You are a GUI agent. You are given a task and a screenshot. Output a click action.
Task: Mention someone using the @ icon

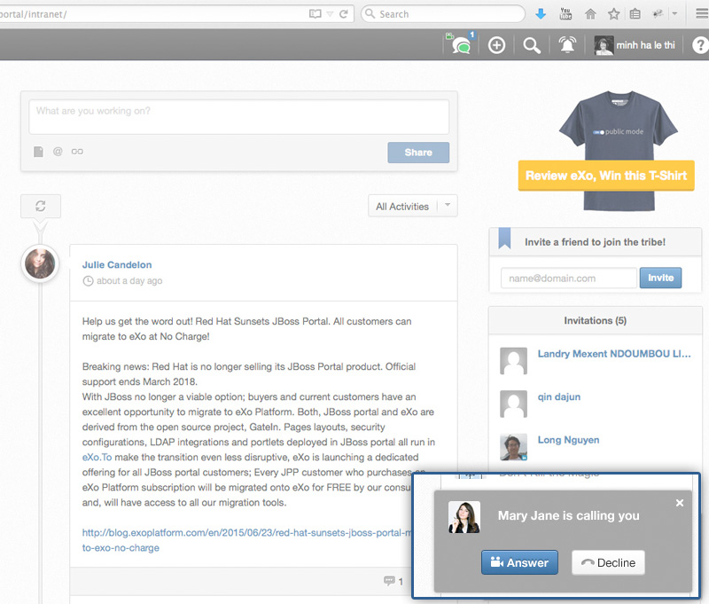(58, 152)
